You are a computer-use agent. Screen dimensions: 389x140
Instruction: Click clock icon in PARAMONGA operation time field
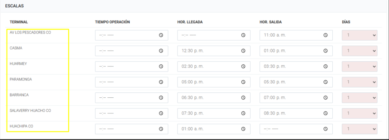[x=161, y=82]
